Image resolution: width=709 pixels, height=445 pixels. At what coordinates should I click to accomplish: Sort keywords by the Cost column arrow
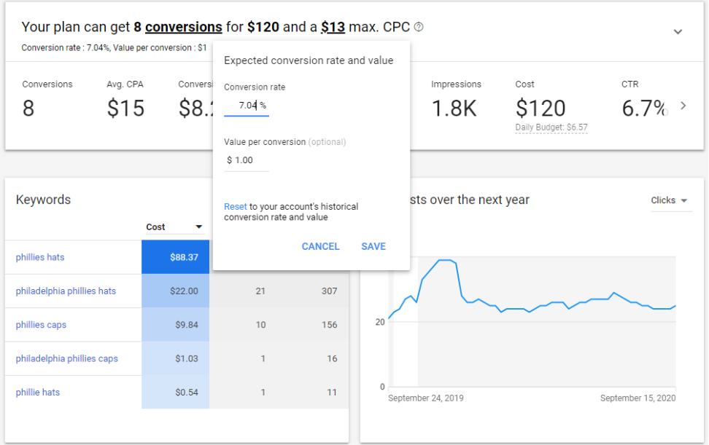click(x=198, y=227)
